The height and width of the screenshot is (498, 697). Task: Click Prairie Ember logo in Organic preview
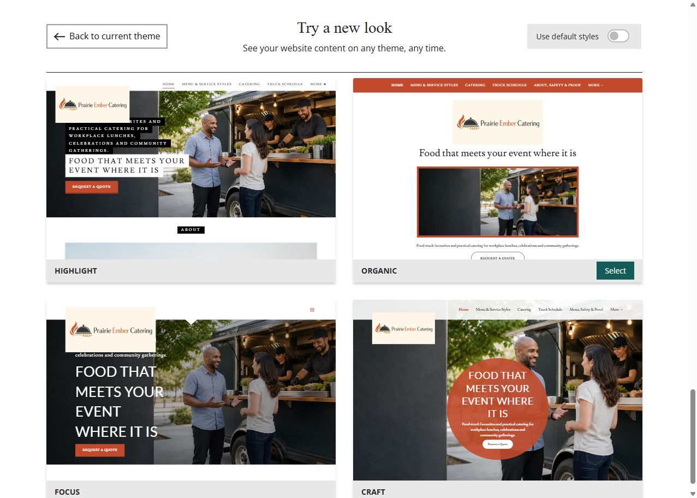tap(498, 122)
